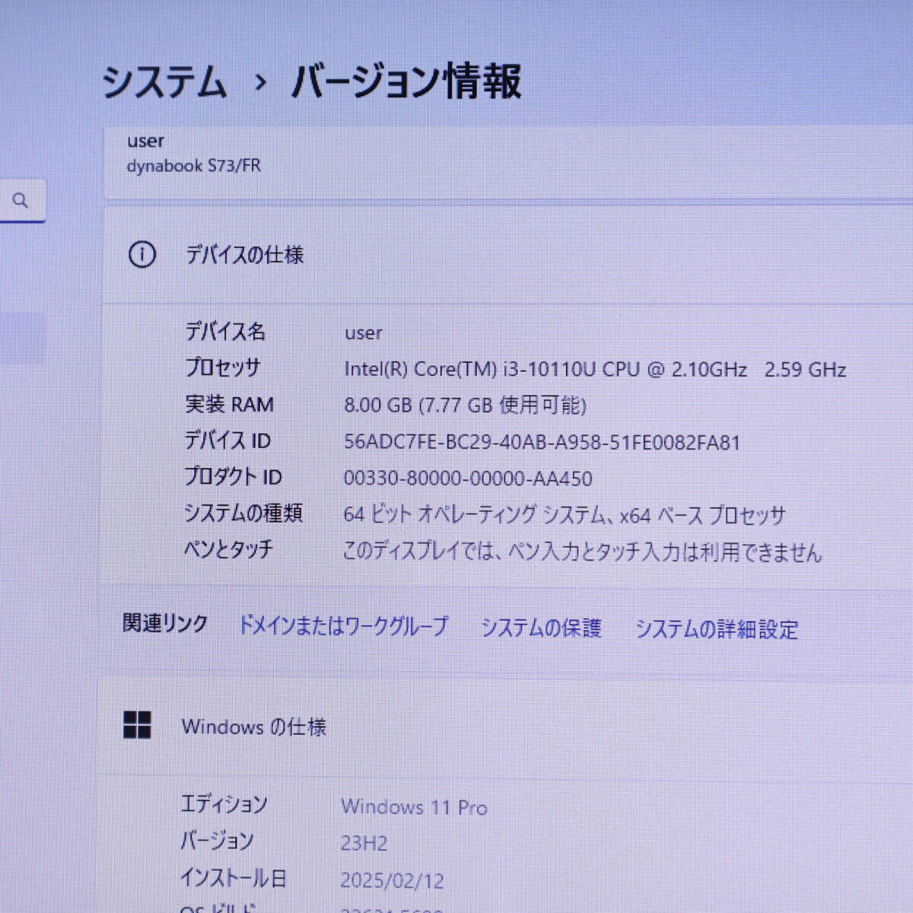913x913 pixels.
Task: Click the デバイス ID label
Action: pyautogui.click(x=227, y=441)
